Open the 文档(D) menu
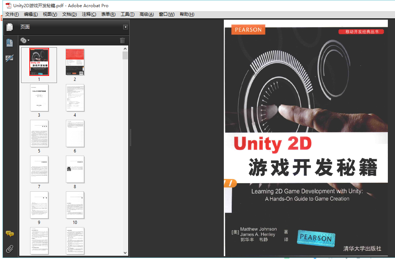 (69, 14)
